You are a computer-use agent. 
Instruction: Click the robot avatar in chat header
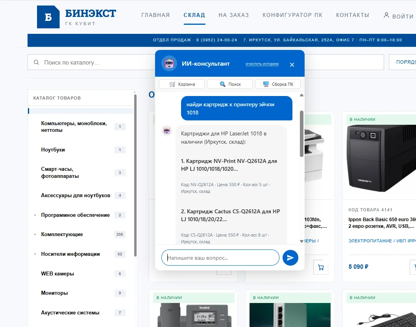pos(169,63)
